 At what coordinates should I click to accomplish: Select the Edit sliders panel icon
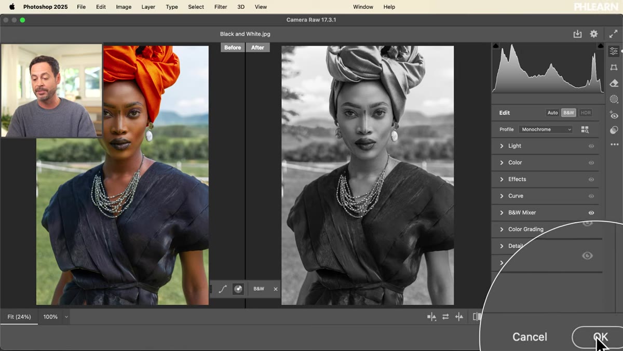[x=614, y=51]
